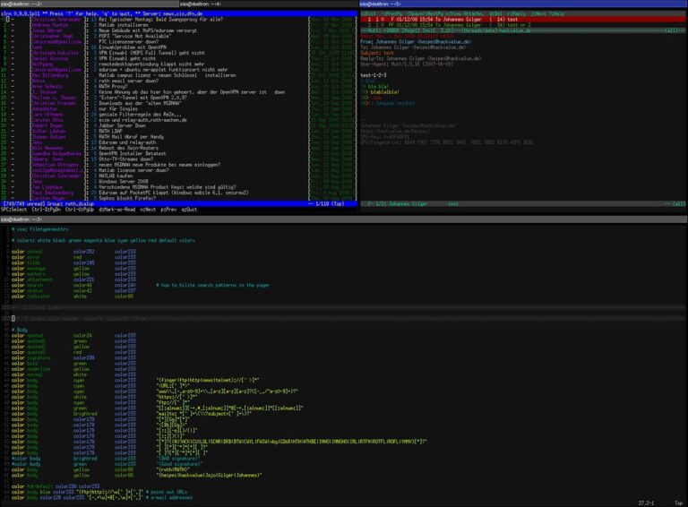688x507 pixels.
Task: Click the 'From: Johannes Gilger' header line
Action: 416,42
